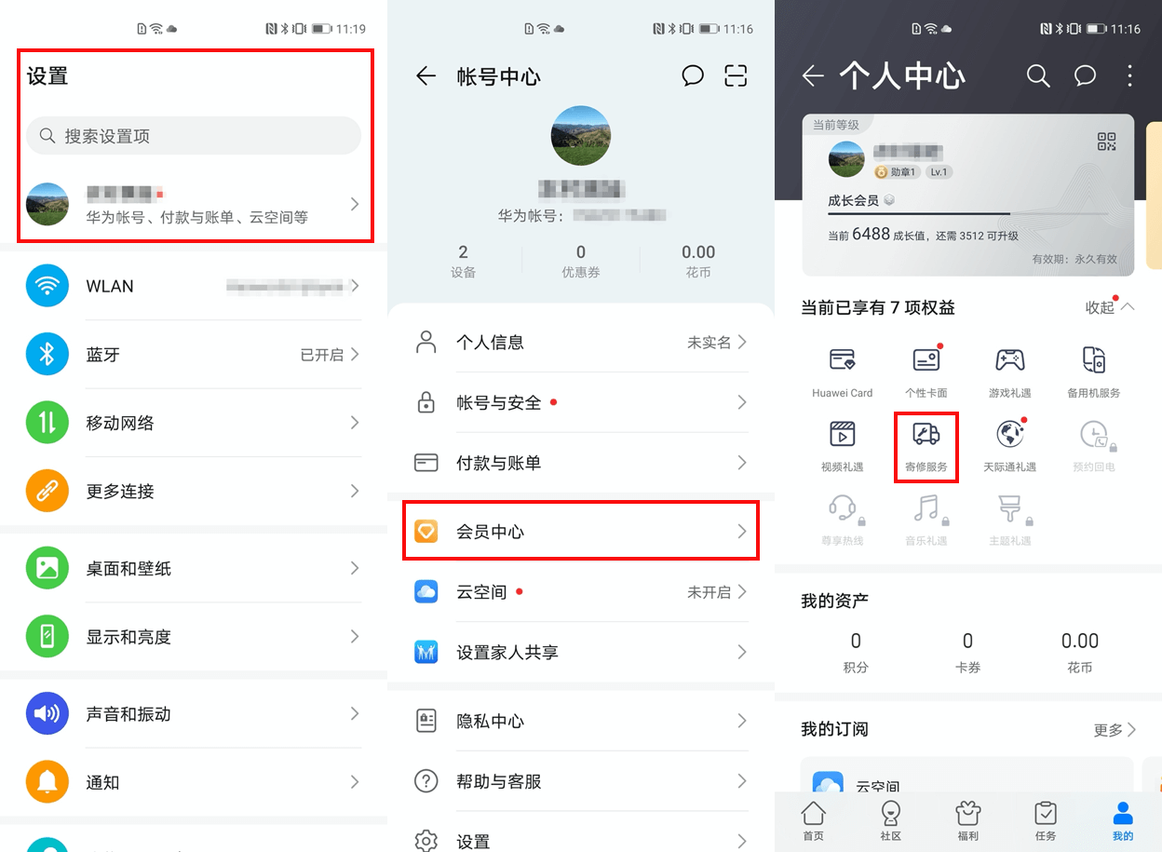Screen dimensions: 1162x852
Task: Expand 我的订阅 with 更多
Action: pyautogui.click(x=1115, y=730)
